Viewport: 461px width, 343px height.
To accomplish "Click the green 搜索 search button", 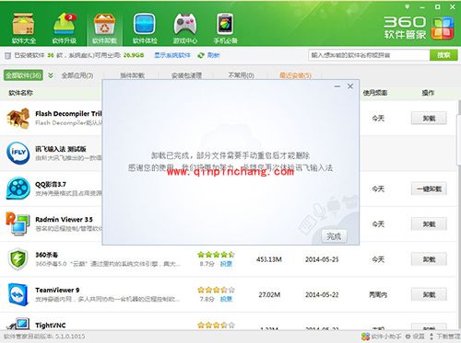I will tap(443, 55).
